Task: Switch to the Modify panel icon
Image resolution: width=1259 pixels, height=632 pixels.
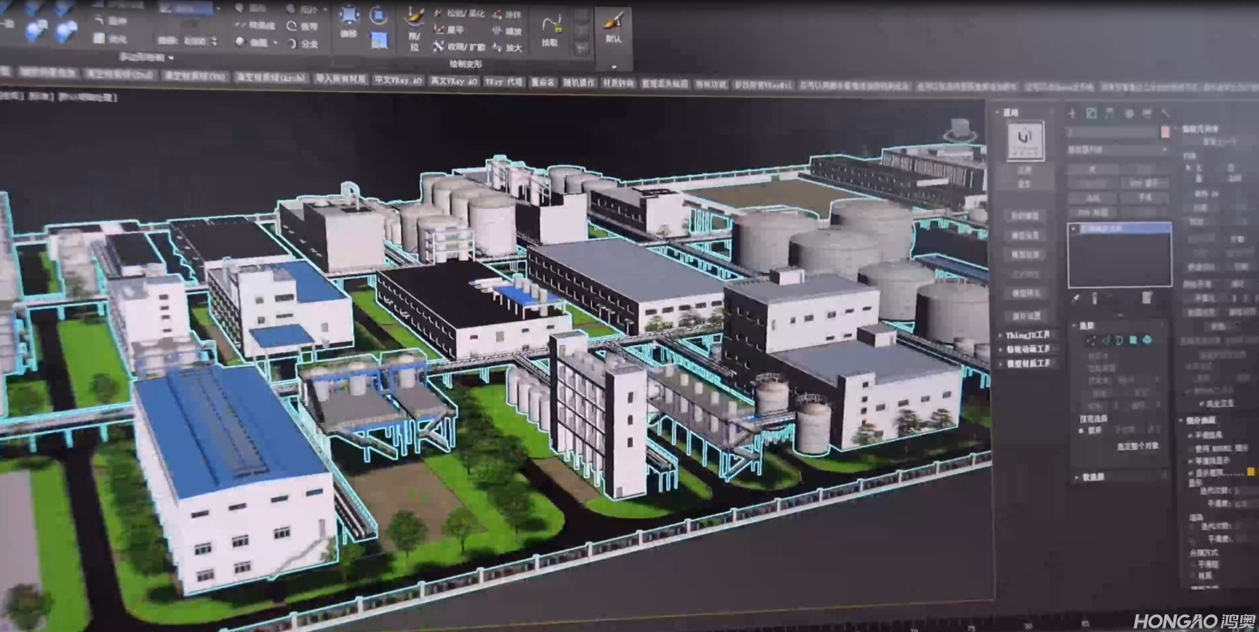Action: [1091, 113]
